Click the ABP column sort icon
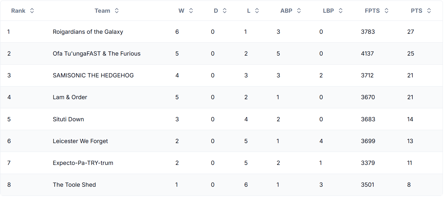 coord(299,11)
